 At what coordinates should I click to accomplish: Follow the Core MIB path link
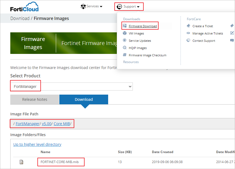click(62, 124)
